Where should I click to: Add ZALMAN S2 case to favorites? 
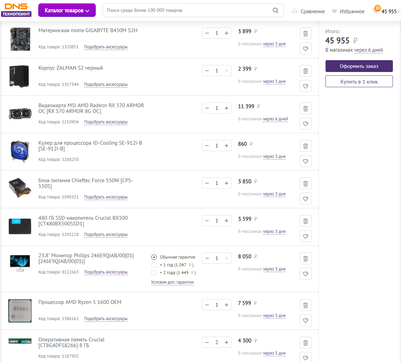(x=306, y=86)
